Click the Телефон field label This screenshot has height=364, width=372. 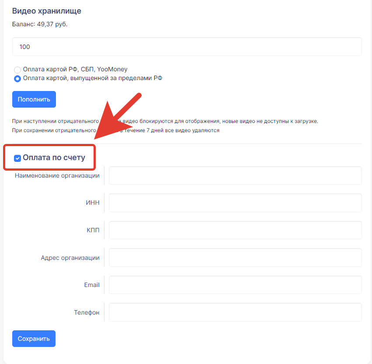point(87,312)
